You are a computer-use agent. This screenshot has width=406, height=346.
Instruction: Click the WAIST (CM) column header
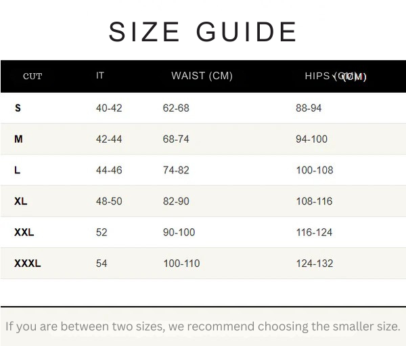(x=202, y=76)
